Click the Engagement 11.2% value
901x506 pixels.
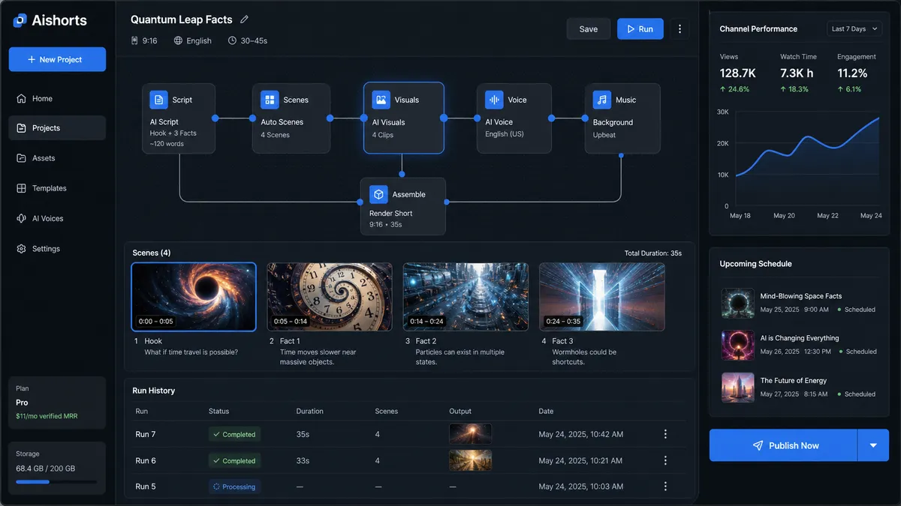852,73
